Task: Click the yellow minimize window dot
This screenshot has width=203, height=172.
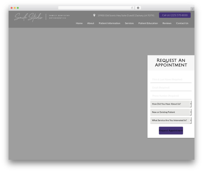Action: (15, 8)
